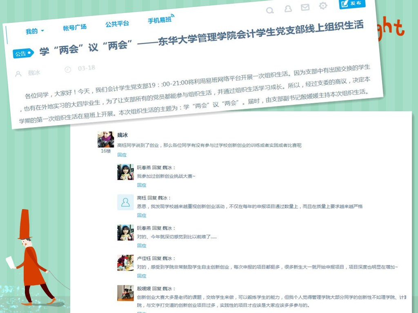418x313 pixels.
Task: Open 魏冰's avatar on the 16楼 comment
Action: [106, 139]
